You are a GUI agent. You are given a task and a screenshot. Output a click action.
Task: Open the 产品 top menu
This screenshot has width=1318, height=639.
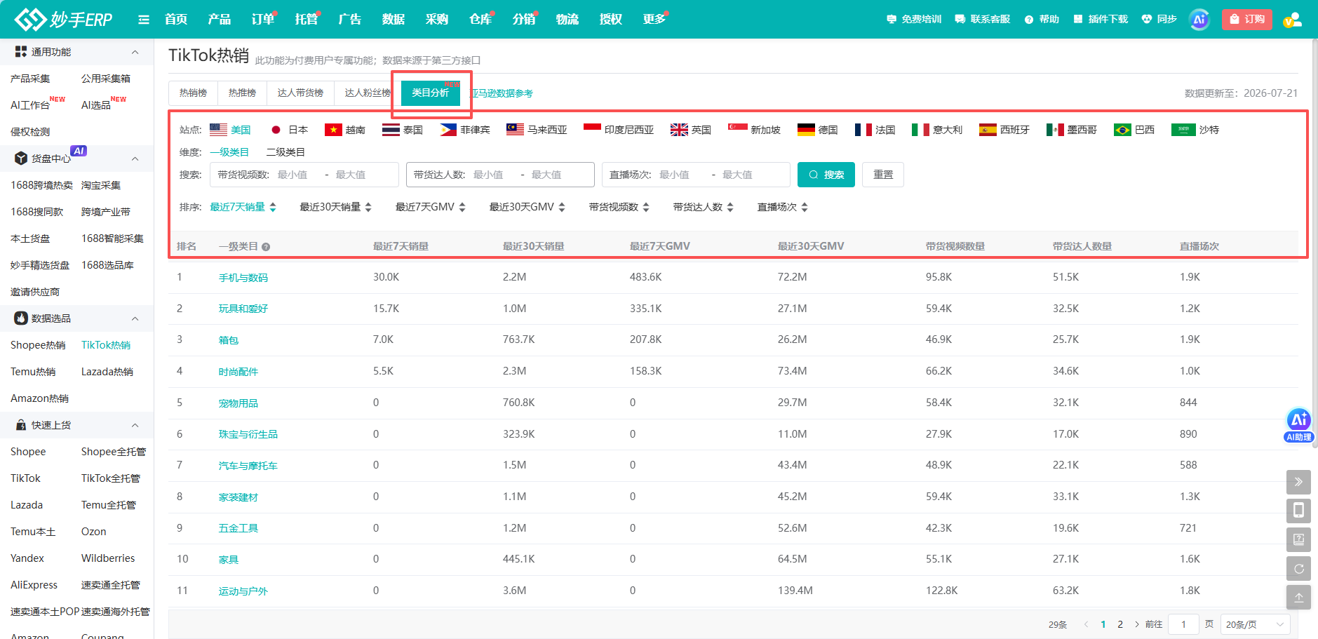pos(220,19)
